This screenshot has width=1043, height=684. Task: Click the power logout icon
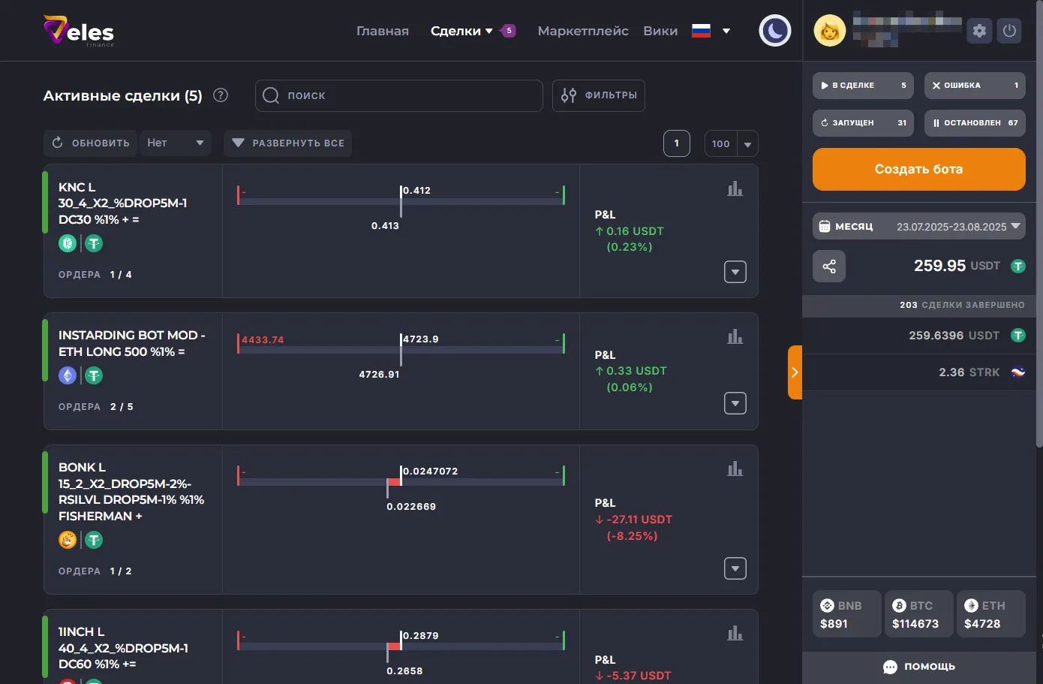[x=1009, y=31]
